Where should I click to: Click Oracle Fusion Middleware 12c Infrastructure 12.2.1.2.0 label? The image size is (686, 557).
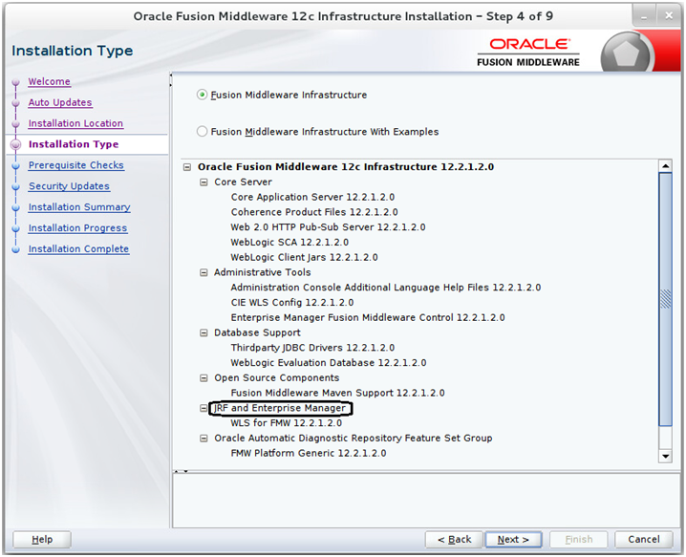click(x=346, y=167)
